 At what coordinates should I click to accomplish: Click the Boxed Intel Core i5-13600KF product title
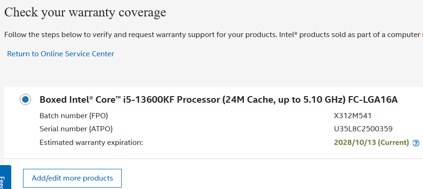click(219, 100)
